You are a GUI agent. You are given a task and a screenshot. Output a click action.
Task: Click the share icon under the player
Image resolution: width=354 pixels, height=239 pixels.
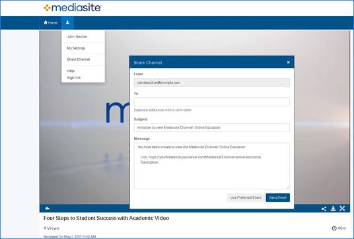[324, 209]
